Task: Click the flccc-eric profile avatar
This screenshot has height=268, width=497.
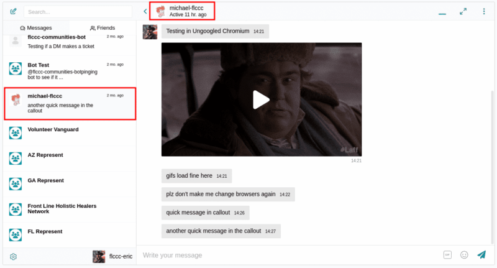Action: pos(99,257)
